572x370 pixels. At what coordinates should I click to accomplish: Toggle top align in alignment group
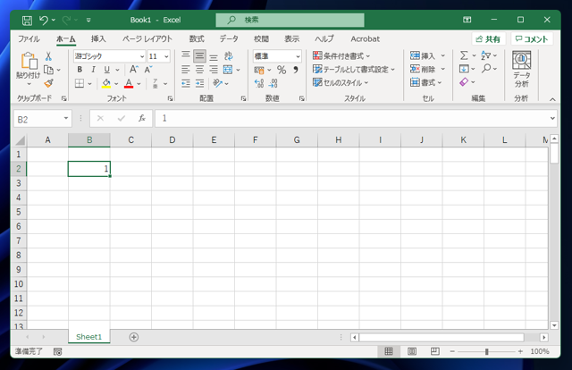(x=186, y=55)
